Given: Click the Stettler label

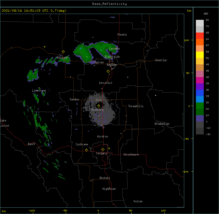Looking at the screenshot, I should (161, 60).
